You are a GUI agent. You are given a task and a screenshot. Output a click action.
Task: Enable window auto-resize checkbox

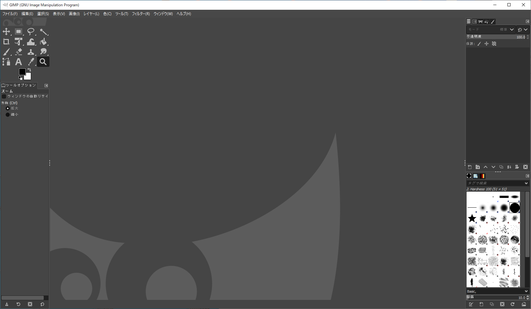click(4, 96)
